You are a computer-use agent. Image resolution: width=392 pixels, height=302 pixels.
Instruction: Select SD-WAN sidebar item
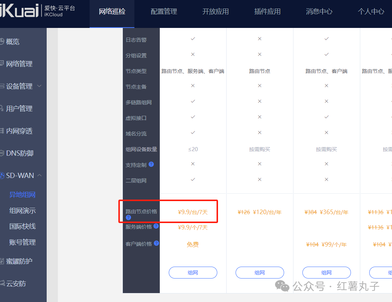20,175
